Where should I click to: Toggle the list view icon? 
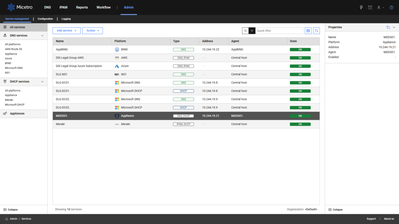(308, 31)
